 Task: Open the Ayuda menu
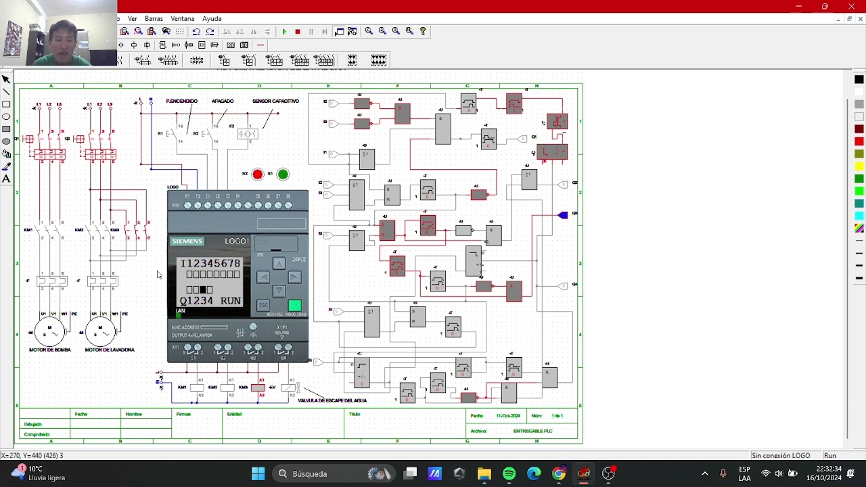(212, 18)
